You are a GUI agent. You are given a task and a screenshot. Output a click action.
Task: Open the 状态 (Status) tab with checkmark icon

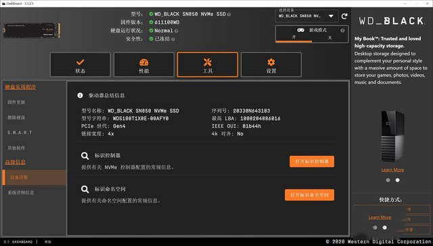point(80,64)
